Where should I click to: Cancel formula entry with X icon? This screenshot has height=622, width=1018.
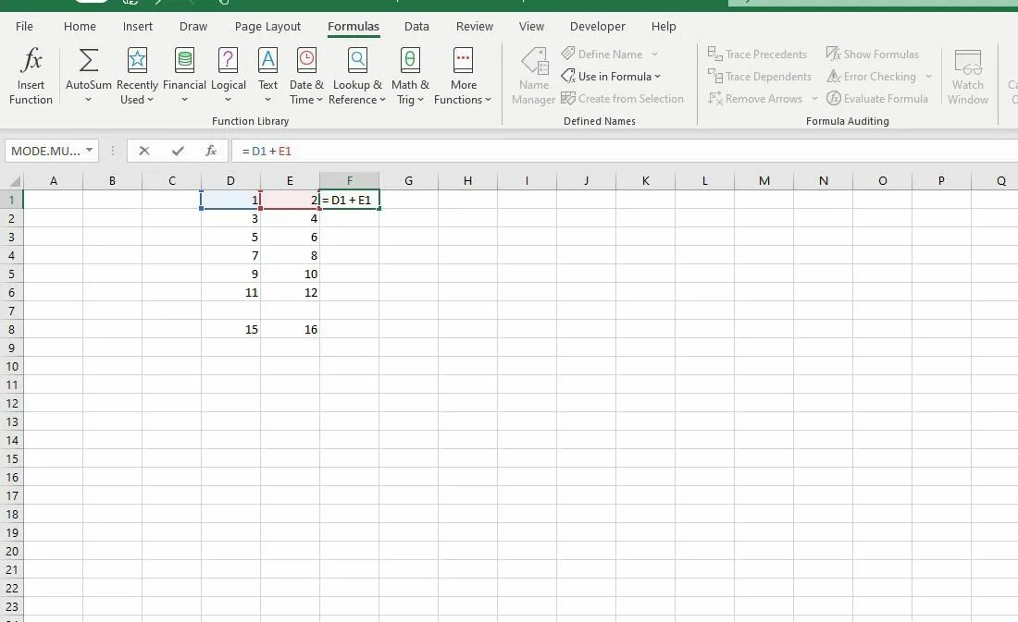[144, 151]
